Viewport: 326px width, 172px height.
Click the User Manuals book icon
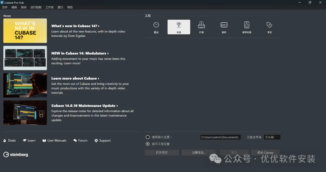pos(44,140)
